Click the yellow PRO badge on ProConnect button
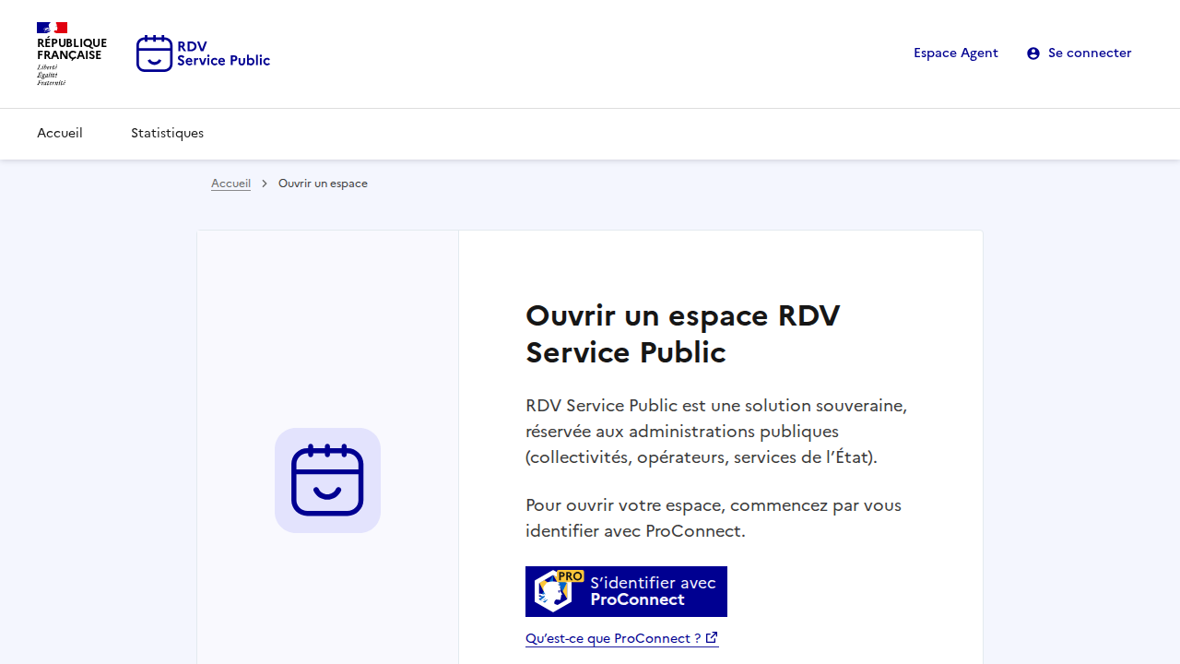 tap(571, 576)
